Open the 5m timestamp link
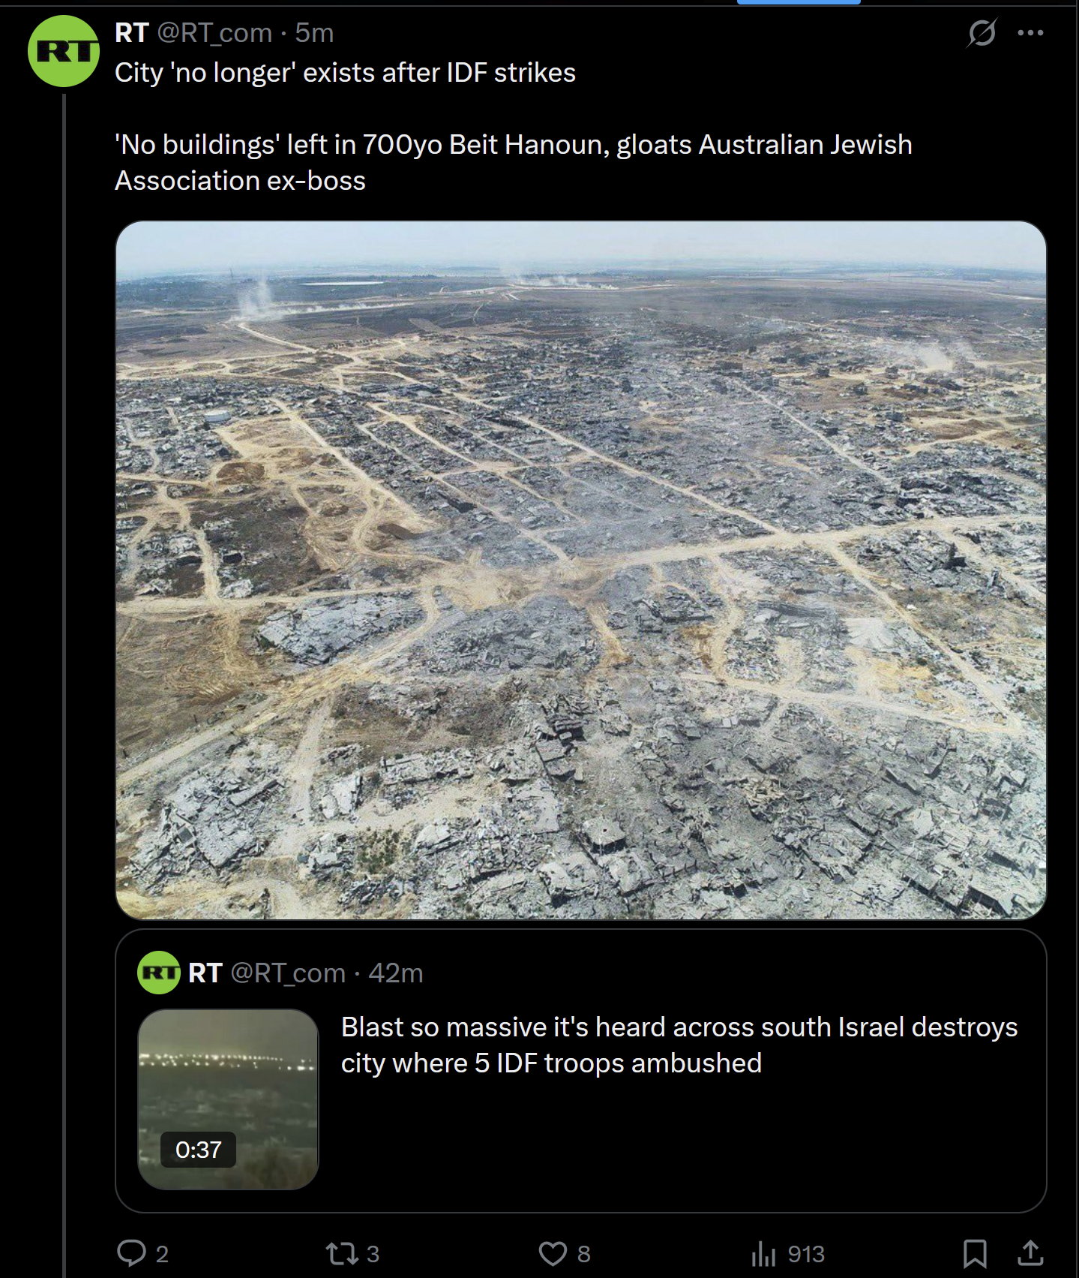 [x=314, y=33]
